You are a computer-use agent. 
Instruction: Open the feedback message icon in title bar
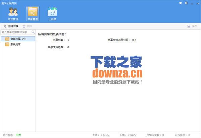pos(181,3)
